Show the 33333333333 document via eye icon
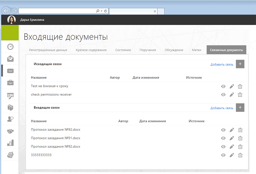Screen dimensions: 256x174 click(x=223, y=155)
